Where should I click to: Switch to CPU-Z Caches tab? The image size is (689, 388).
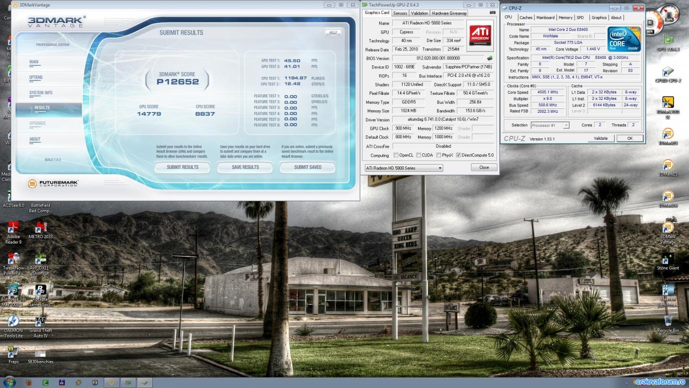(526, 17)
